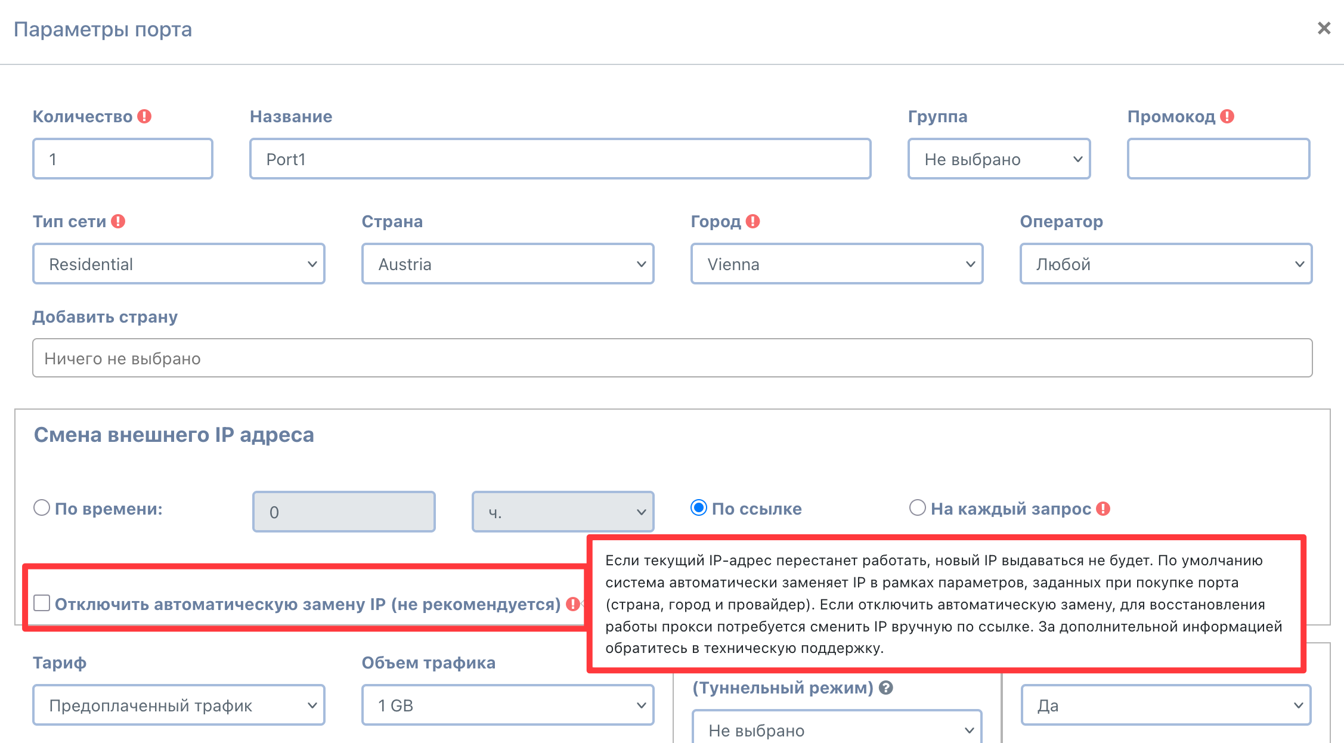Open Тип сети dropdown showing Residential
Screen dimensions: 1344x743
click(x=179, y=264)
